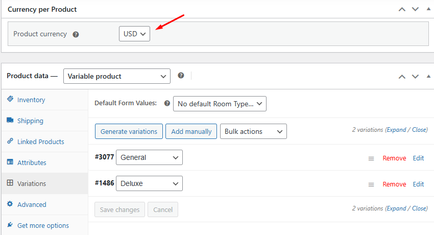This screenshot has width=434, height=235.
Task: Move Product data panel down
Action: click(x=415, y=76)
